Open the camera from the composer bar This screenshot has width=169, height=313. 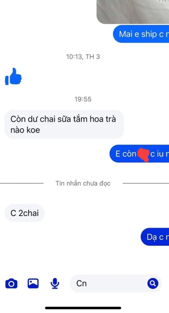coord(11,284)
